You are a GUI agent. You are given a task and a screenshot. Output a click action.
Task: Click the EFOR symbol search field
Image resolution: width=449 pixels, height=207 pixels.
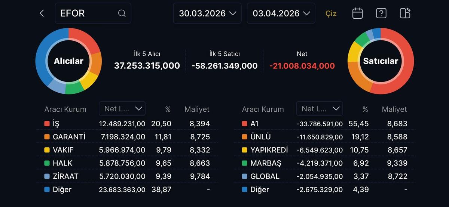point(88,13)
